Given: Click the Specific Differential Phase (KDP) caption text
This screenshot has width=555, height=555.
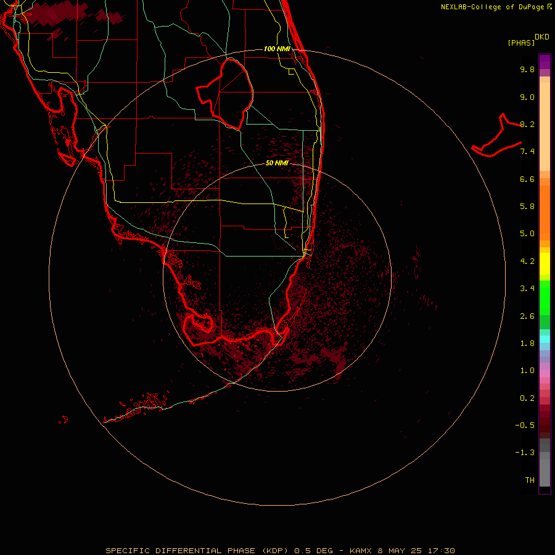Looking at the screenshot, I should click(x=197, y=551).
